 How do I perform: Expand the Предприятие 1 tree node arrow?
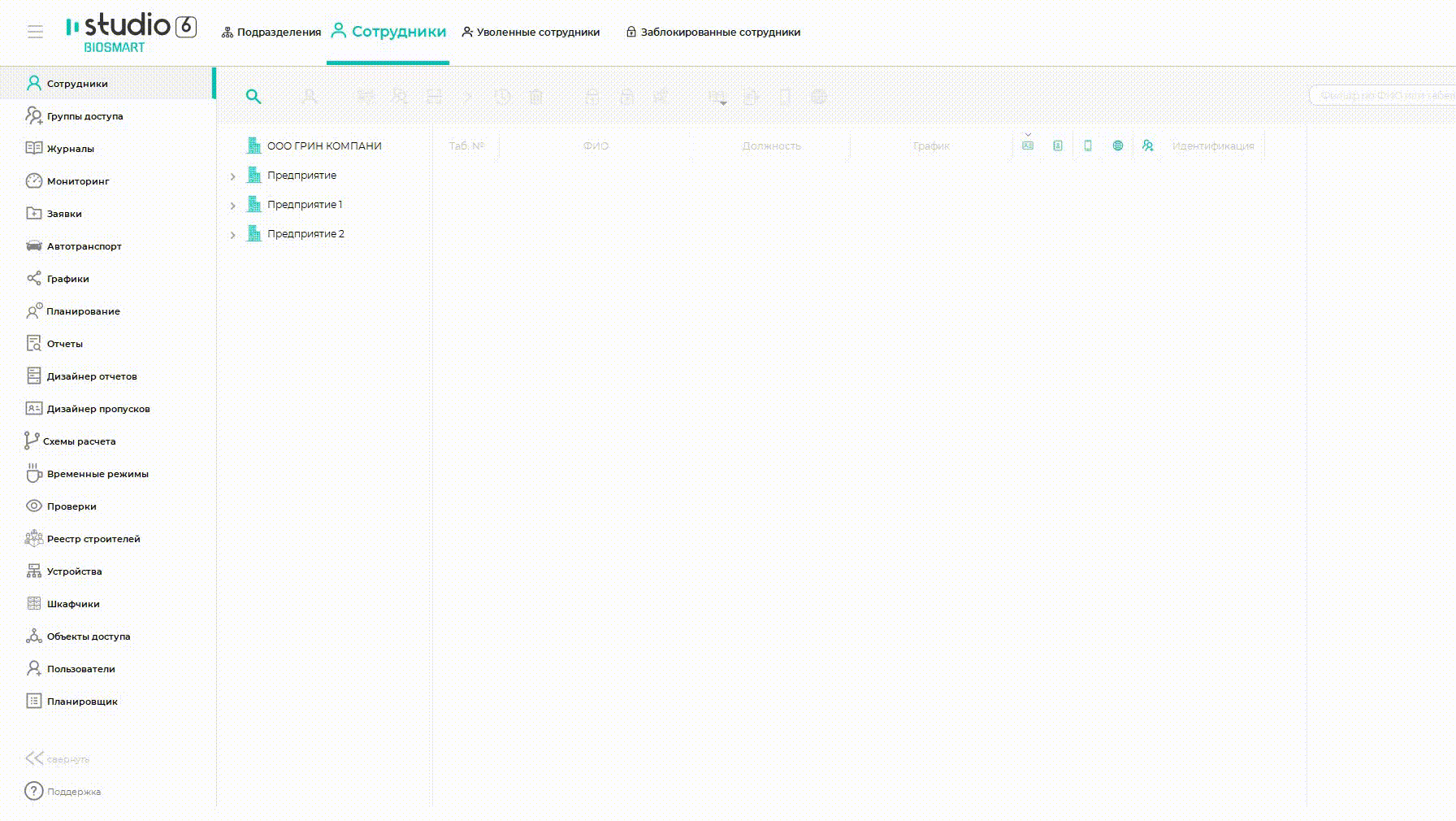coord(232,206)
